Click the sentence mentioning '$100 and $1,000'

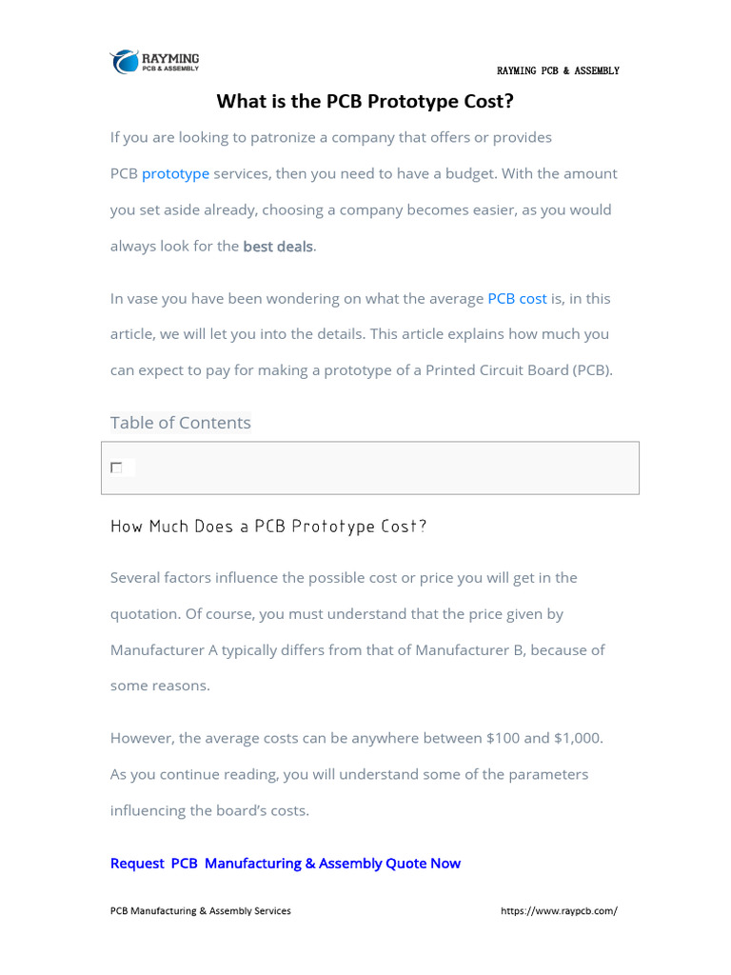[x=357, y=738]
